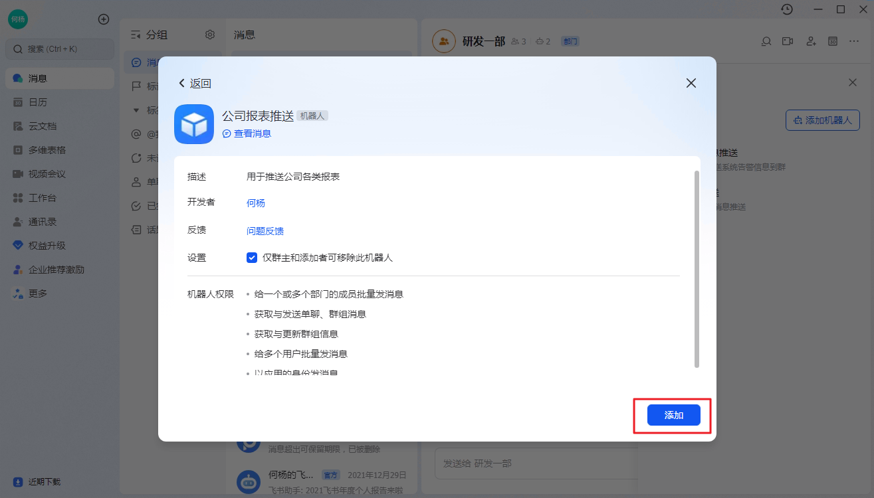
Task: Open 日历 in the left sidebar
Action: (38, 102)
